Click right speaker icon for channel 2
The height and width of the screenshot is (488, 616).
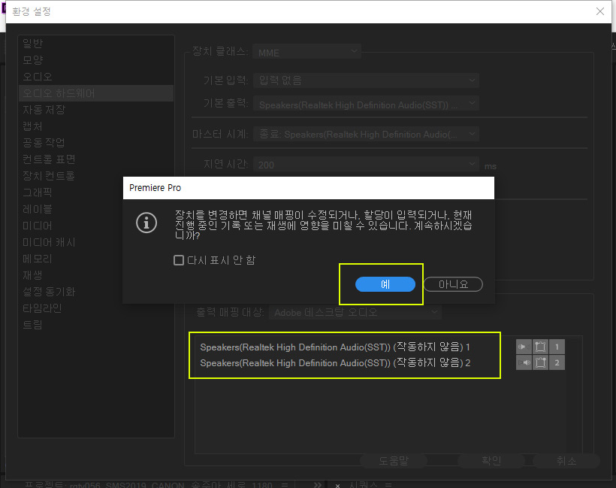524,362
